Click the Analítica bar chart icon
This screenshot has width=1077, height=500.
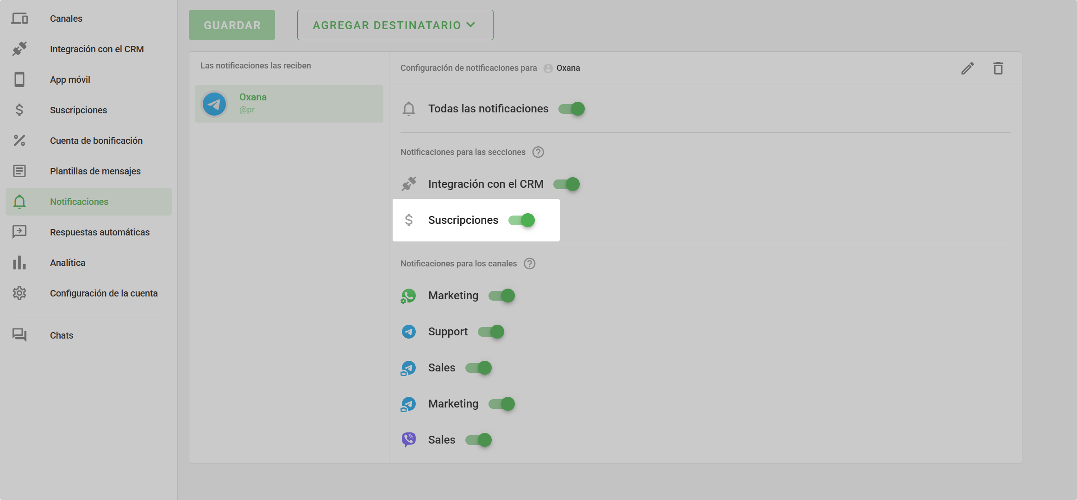19,263
